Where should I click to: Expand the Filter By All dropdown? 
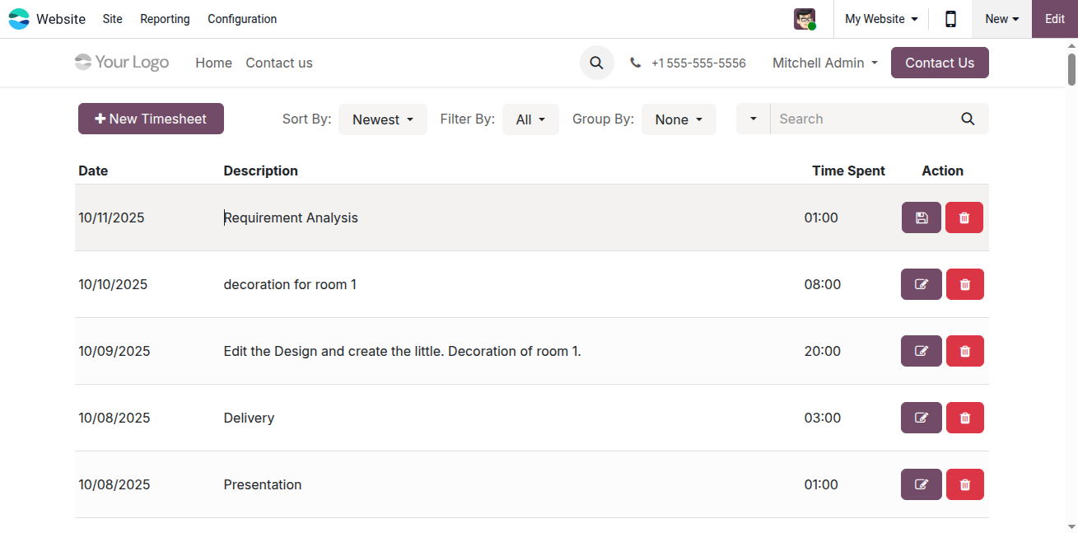click(x=530, y=119)
